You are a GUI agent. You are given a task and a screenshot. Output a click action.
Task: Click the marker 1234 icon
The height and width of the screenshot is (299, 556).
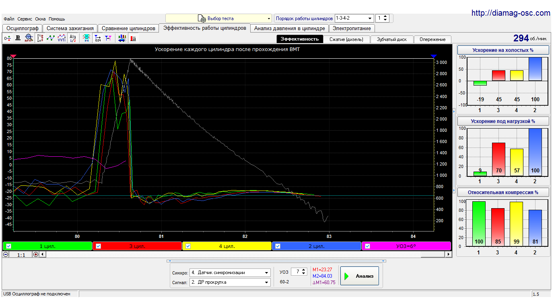pos(97,38)
